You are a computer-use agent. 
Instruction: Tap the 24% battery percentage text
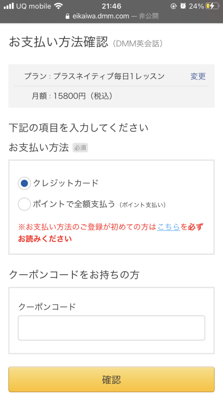click(x=196, y=6)
